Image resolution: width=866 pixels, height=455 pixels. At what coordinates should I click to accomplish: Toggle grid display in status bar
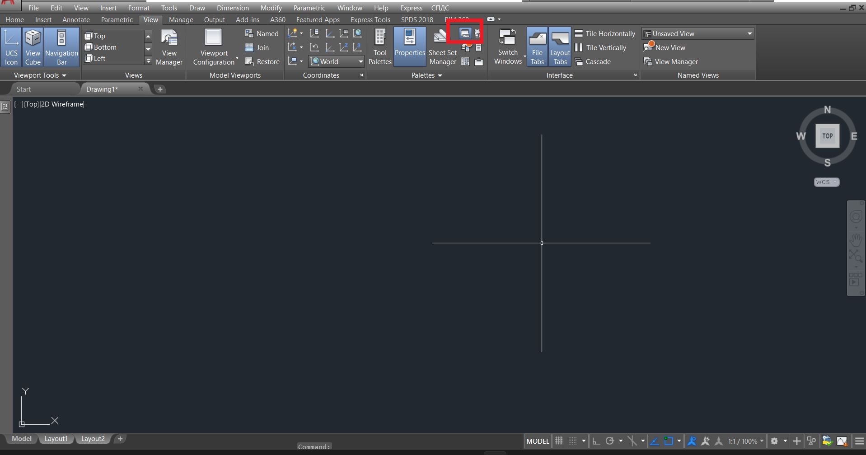[x=559, y=441]
